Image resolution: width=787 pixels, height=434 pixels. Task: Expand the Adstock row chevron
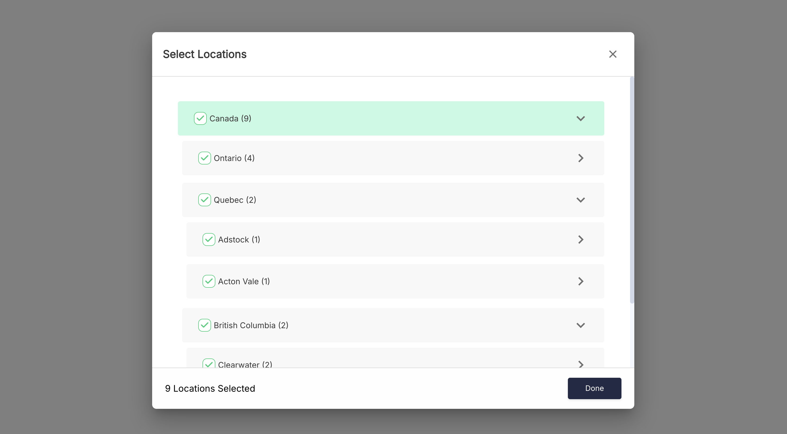tap(580, 240)
